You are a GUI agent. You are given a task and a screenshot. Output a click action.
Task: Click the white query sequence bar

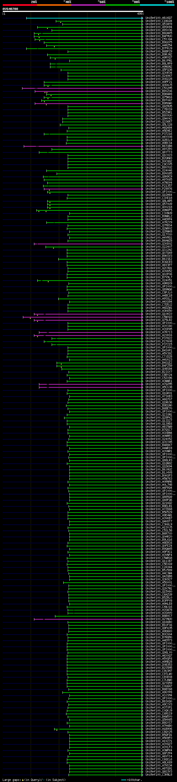pyautogui.click(x=73, y=11)
